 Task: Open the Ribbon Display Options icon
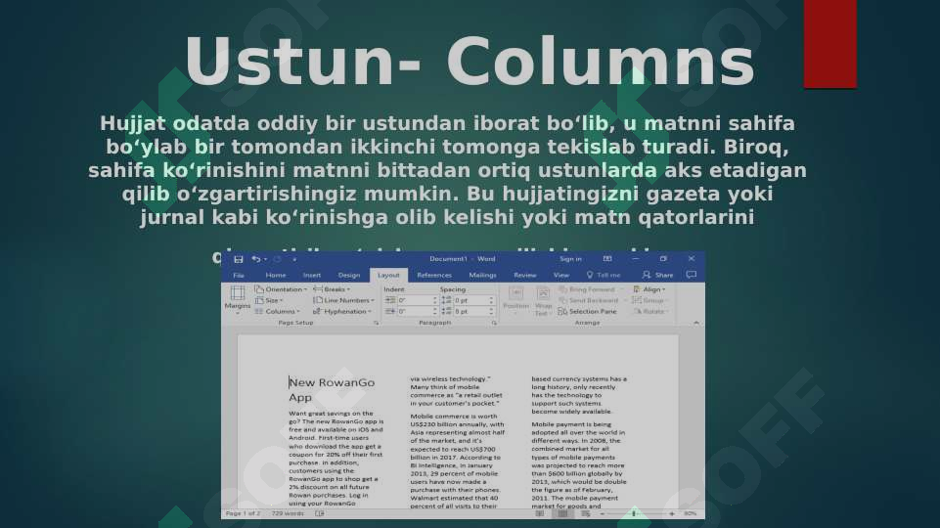tap(607, 259)
